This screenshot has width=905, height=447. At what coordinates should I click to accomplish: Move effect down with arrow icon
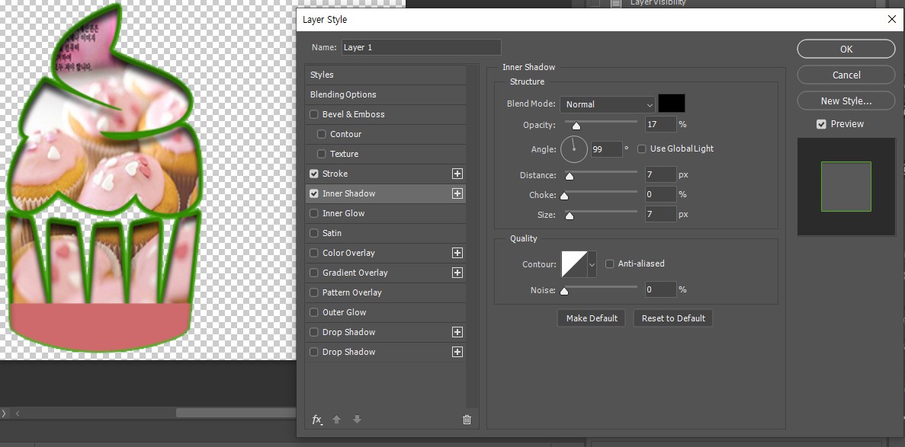tap(357, 420)
